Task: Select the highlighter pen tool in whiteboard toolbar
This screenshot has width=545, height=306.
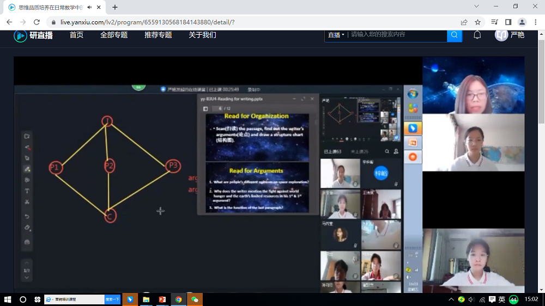Action: pos(27,169)
